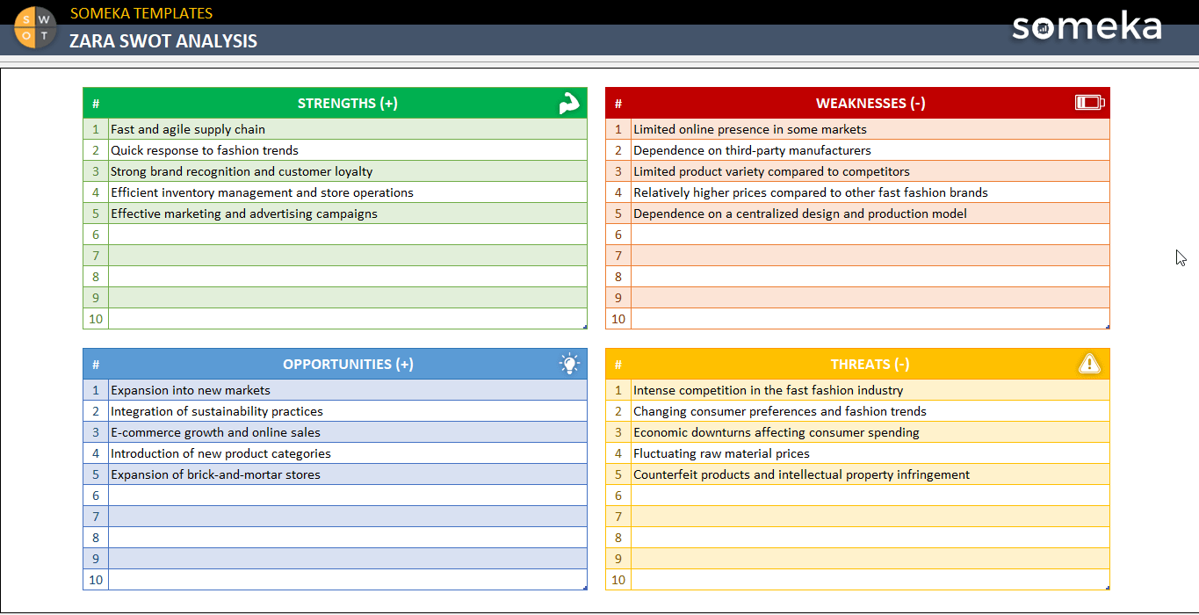
Task: Select 'Integration of sustainability practices' cell
Action: [x=348, y=411]
